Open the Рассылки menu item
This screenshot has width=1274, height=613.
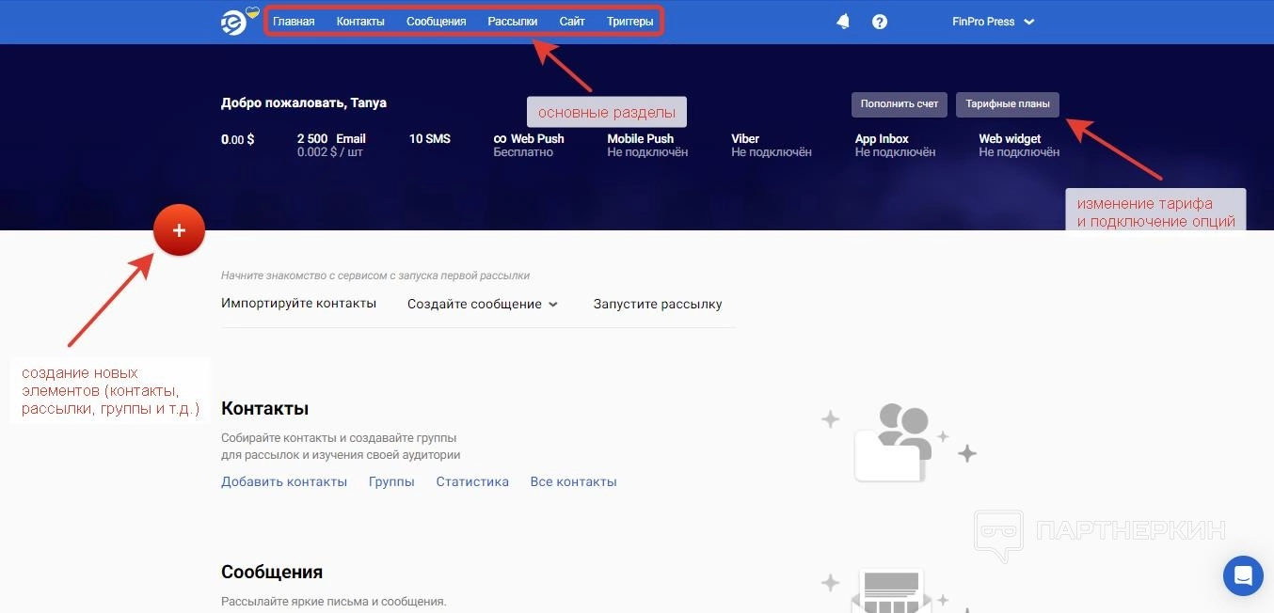pyautogui.click(x=513, y=22)
